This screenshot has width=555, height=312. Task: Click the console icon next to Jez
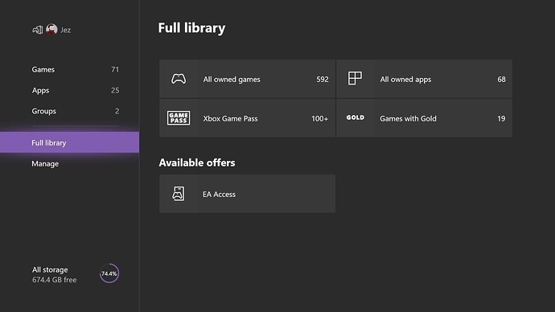[x=38, y=30]
